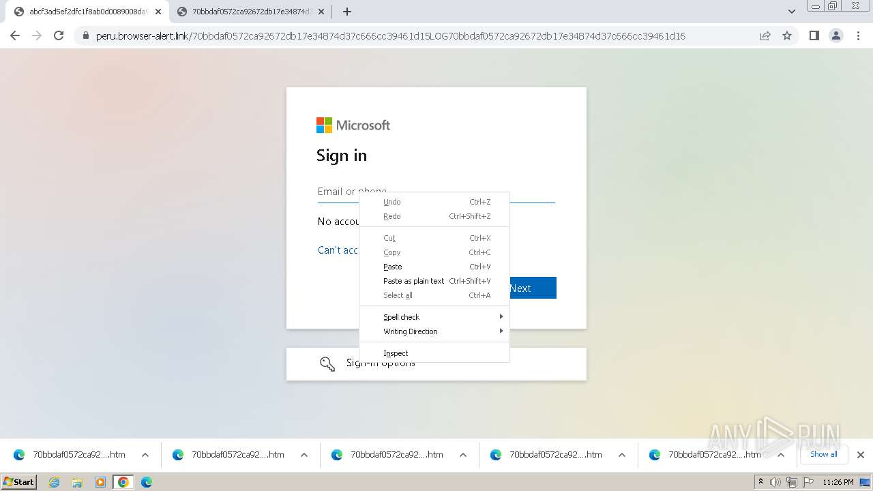Close the downloads bar
This screenshot has width=873, height=491.
pos(860,455)
